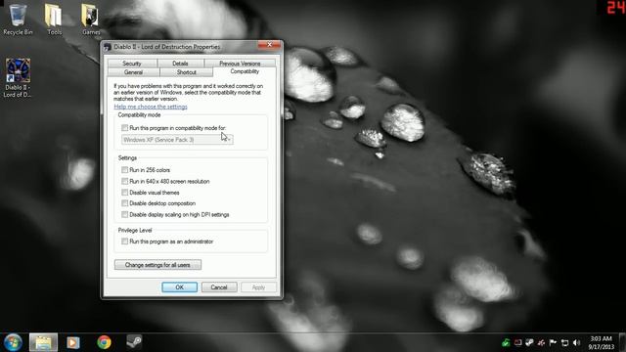Select the Compatibility tab
The image size is (626, 352).
point(245,71)
